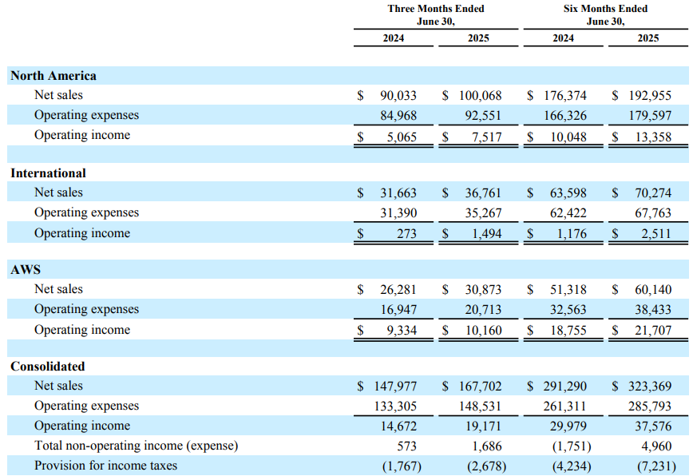Select the AWS section heading
This screenshot has width=693, height=476.
(x=26, y=270)
